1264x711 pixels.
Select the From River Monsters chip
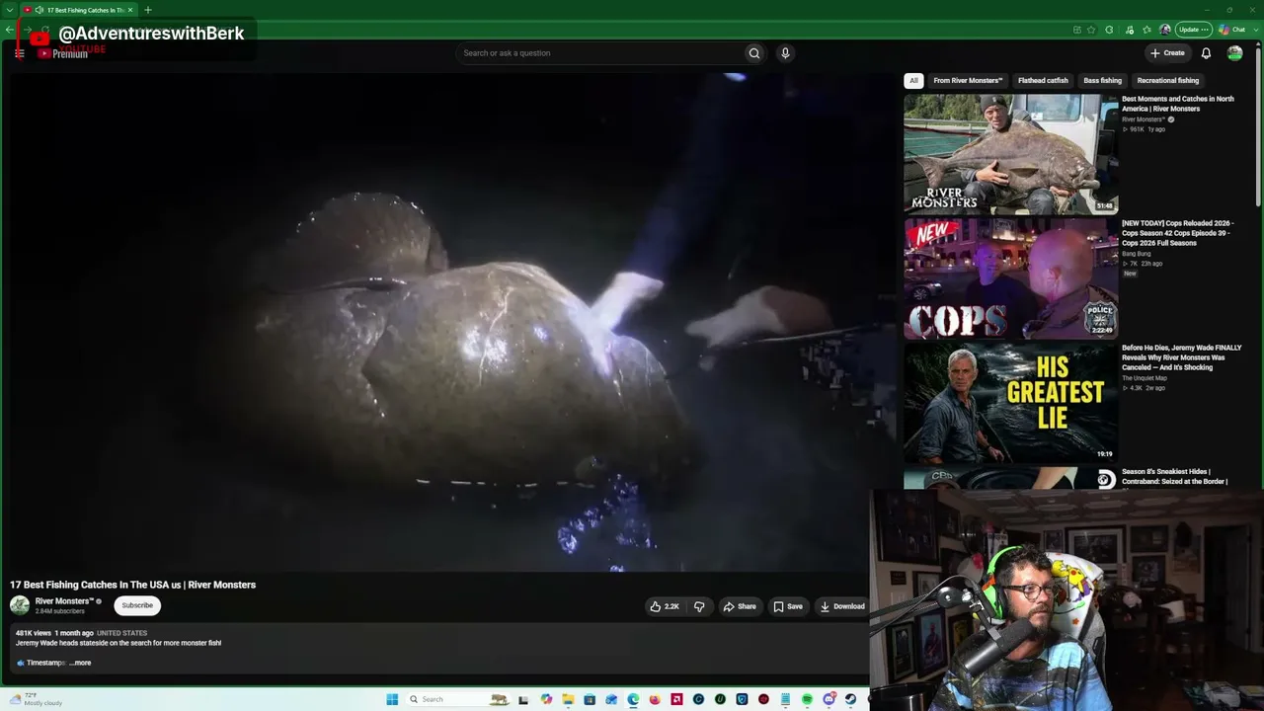coord(968,81)
